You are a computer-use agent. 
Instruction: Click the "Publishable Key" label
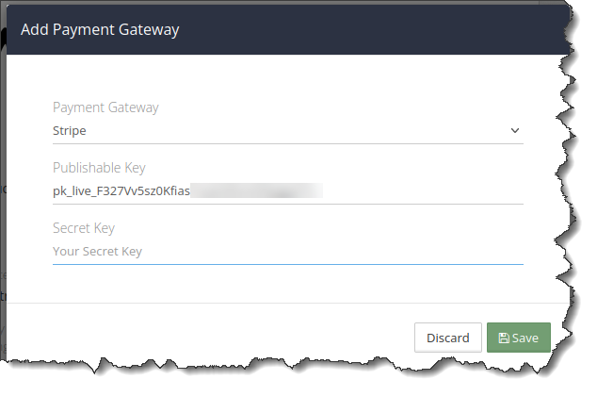(x=99, y=168)
